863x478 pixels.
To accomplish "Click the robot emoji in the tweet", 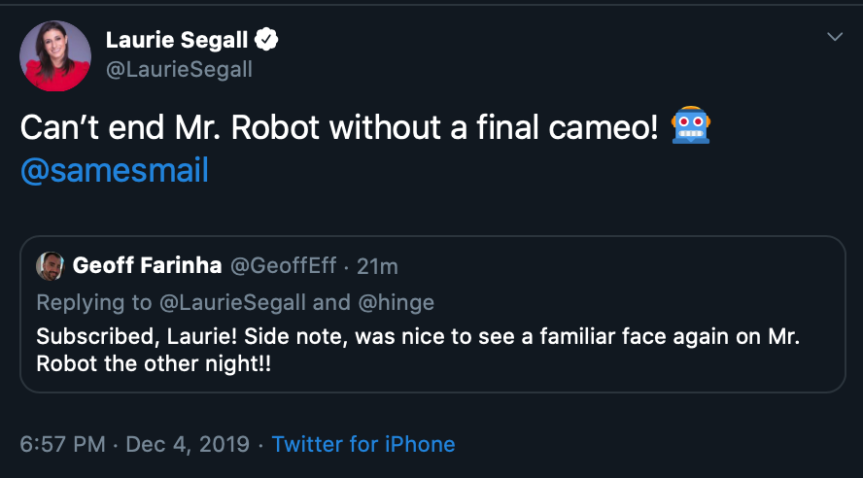I will [x=691, y=128].
